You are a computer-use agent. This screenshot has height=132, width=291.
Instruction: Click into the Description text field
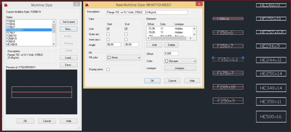tap(147, 12)
